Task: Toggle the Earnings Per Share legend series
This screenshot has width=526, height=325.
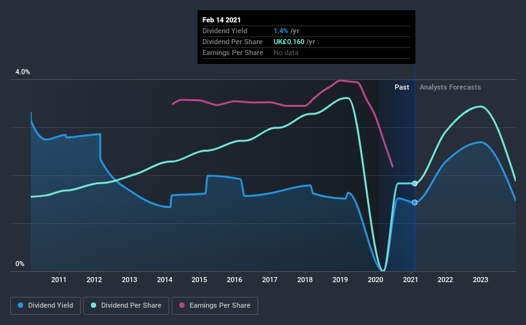Action: click(215, 306)
